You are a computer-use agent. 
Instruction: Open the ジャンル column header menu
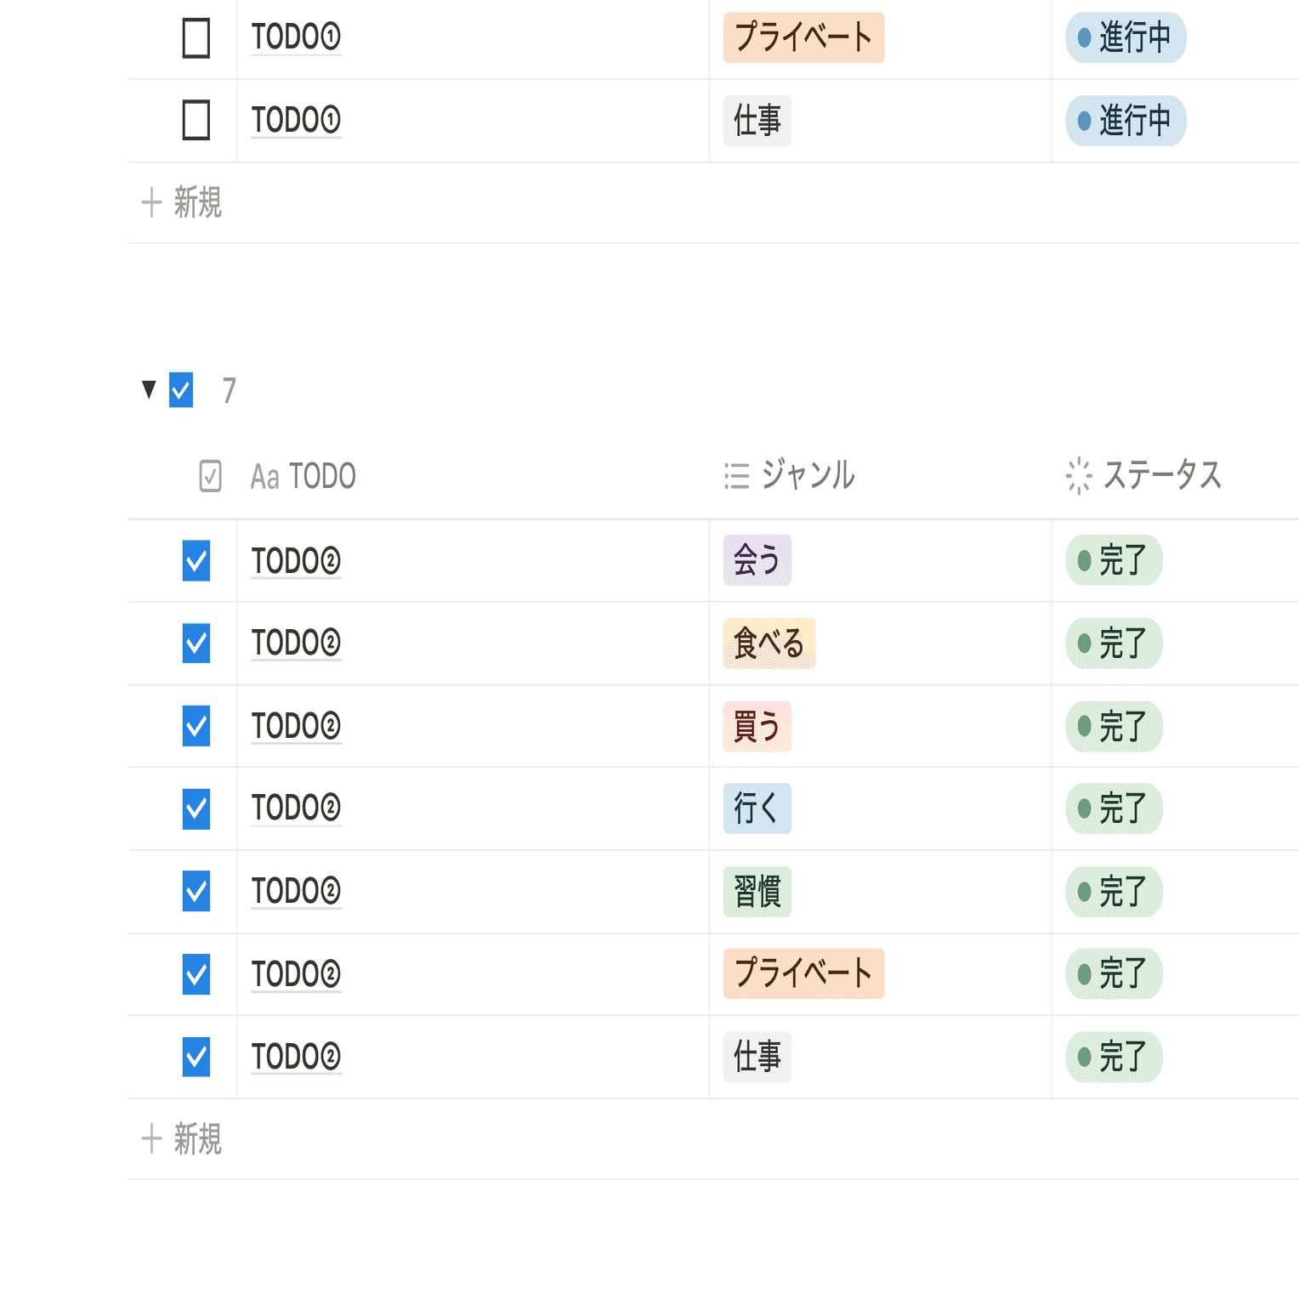[x=790, y=475]
